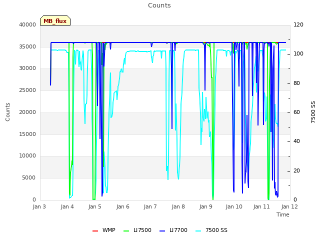Click the red WMP legend color marker

point(95,231)
